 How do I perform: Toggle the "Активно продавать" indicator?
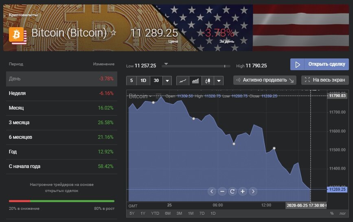tap(265, 80)
